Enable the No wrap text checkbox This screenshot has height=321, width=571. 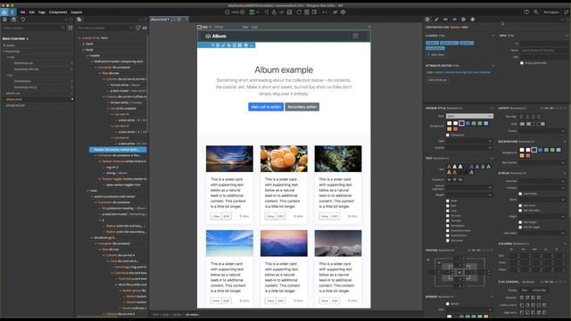click(448, 216)
